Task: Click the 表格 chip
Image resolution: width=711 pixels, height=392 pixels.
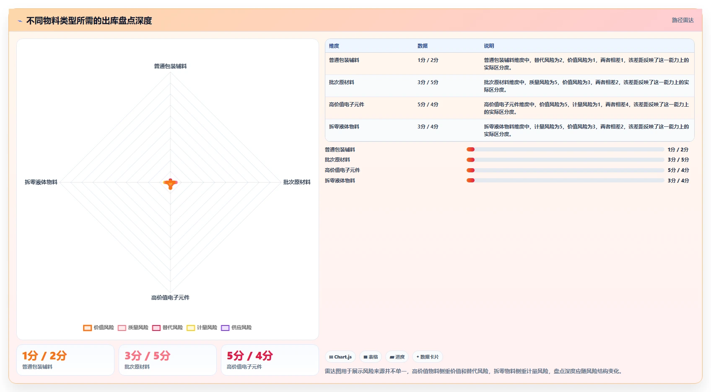Action: tap(371, 357)
